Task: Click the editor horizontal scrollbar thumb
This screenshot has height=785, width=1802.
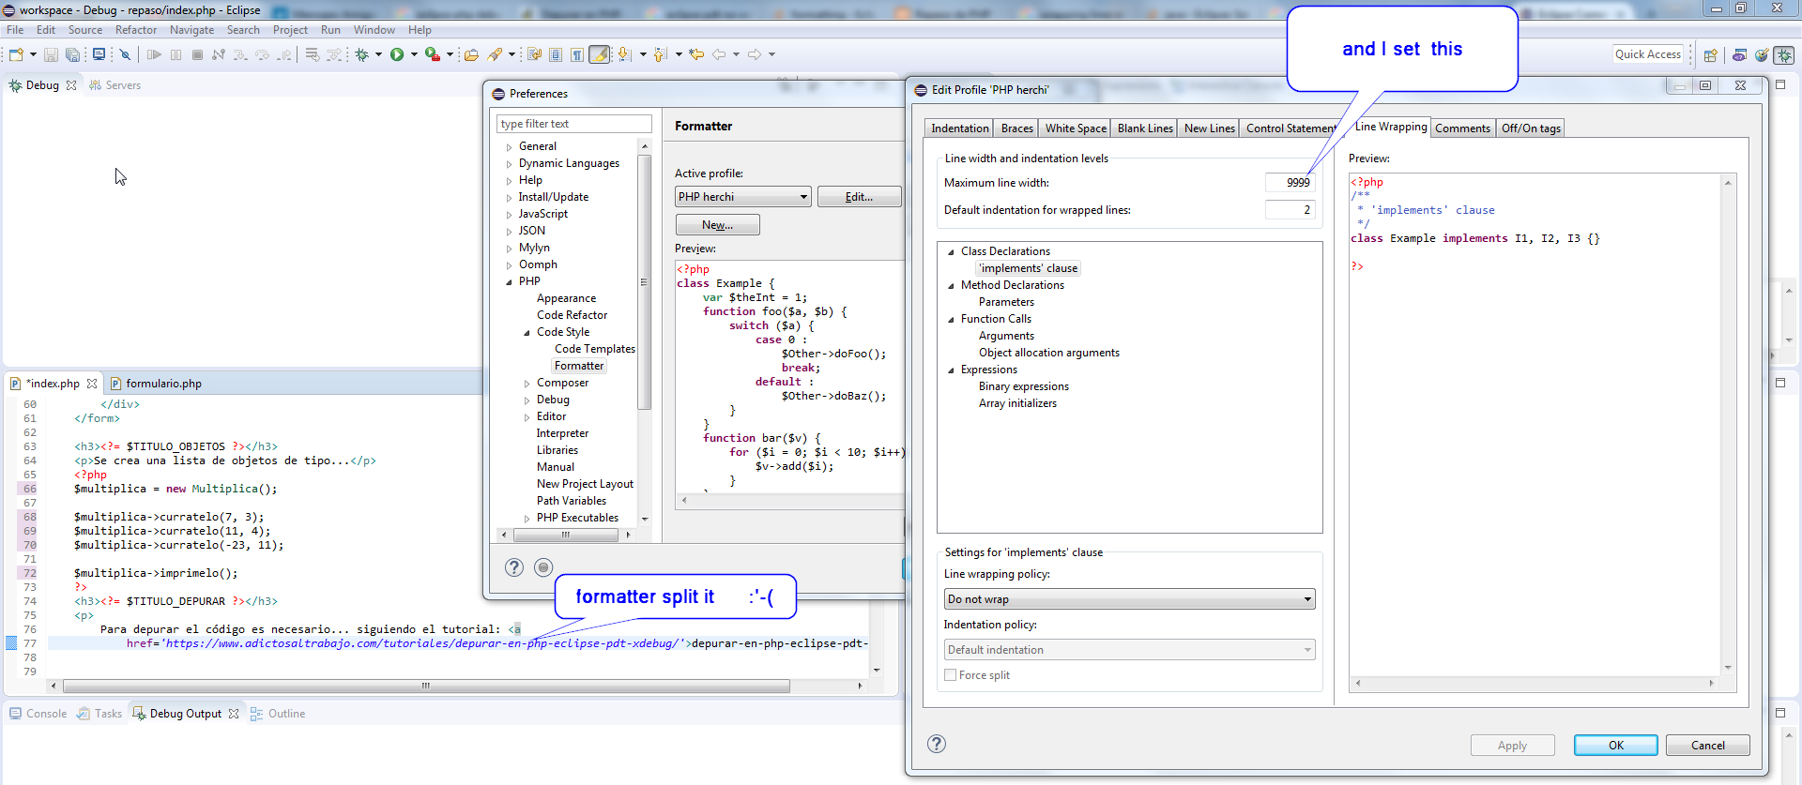Action: [x=426, y=686]
